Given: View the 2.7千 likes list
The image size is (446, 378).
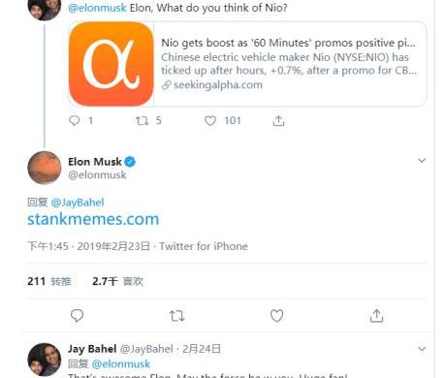Looking at the screenshot, I should point(117,281).
